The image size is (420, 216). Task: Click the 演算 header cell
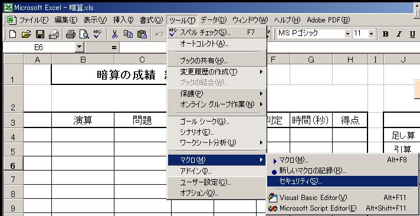point(83,120)
